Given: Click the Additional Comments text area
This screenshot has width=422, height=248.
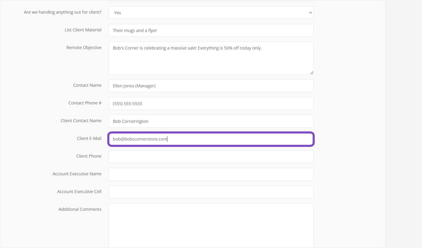Looking at the screenshot, I should [x=211, y=225].
